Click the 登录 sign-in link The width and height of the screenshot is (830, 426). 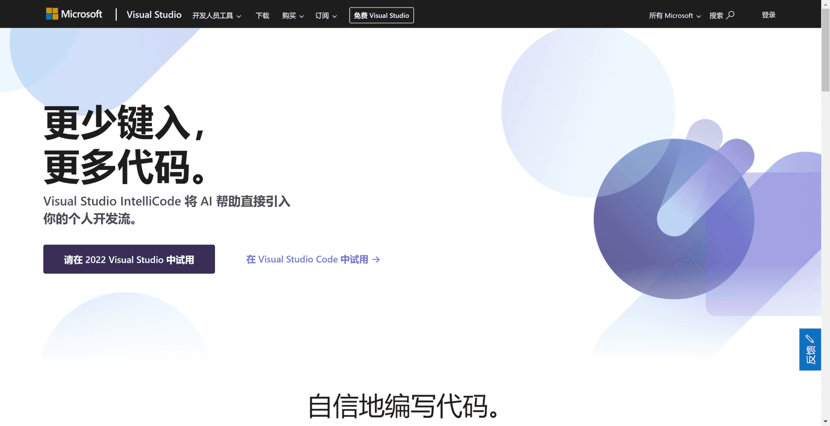pos(768,15)
